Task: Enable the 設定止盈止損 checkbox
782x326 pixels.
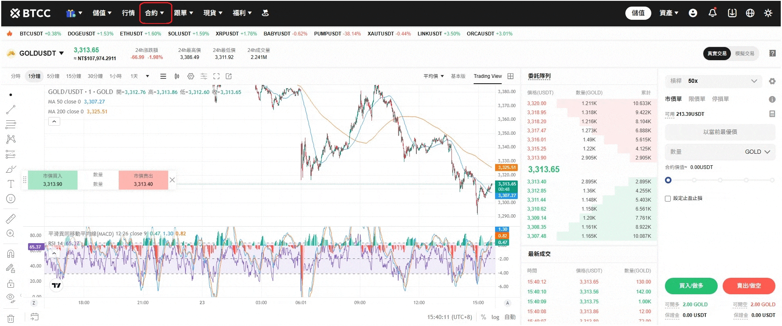Action: (x=668, y=199)
